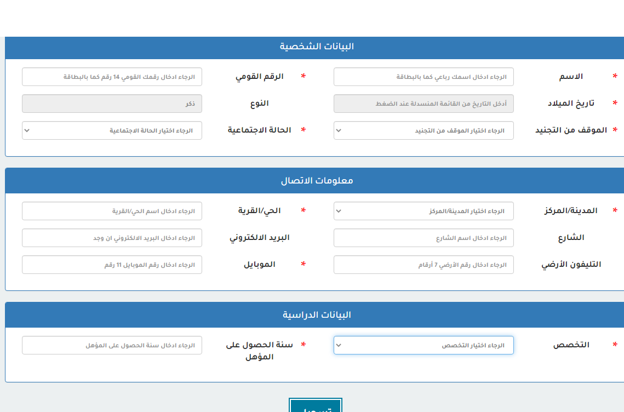The image size is (624, 412).
Task: Open the التخصص specialization dropdown
Action: click(423, 345)
